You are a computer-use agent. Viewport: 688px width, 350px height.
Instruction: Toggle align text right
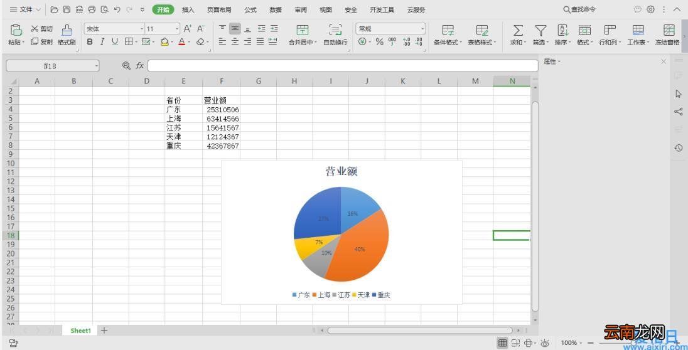[x=248, y=41]
